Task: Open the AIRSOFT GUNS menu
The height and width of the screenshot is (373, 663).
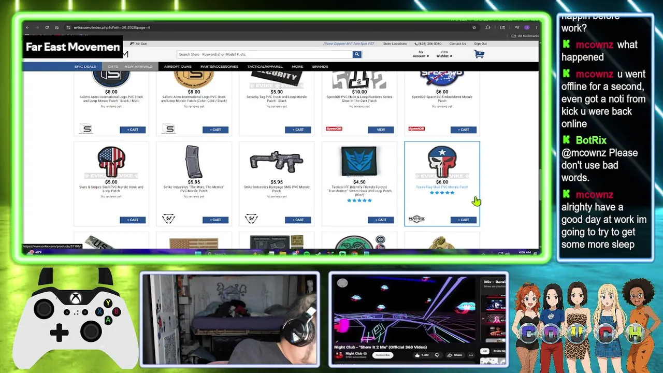Action: pos(178,66)
